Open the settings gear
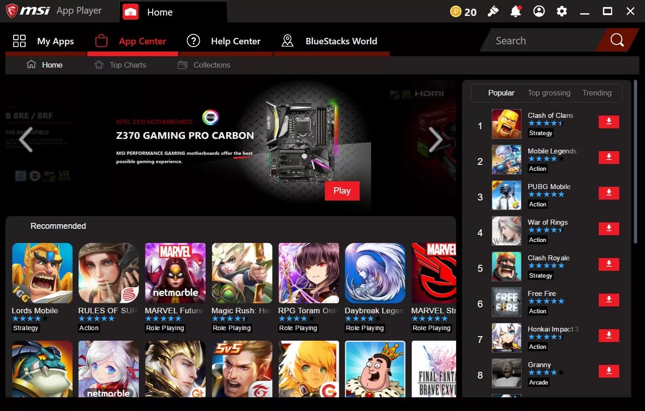Image resolution: width=645 pixels, height=411 pixels. [x=562, y=11]
